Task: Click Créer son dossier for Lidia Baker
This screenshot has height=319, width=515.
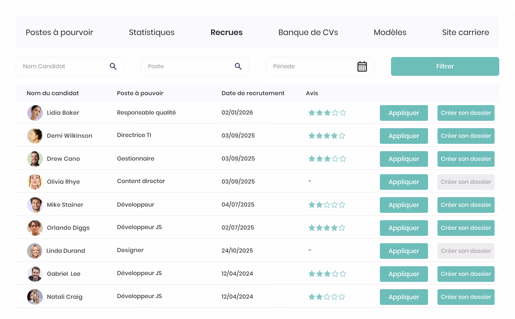Action: [x=466, y=113]
